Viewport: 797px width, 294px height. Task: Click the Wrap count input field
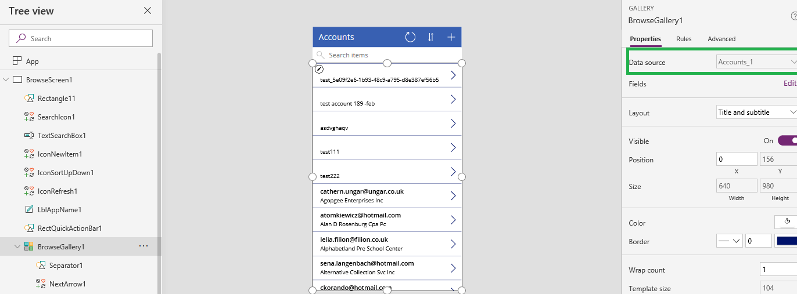click(x=778, y=270)
